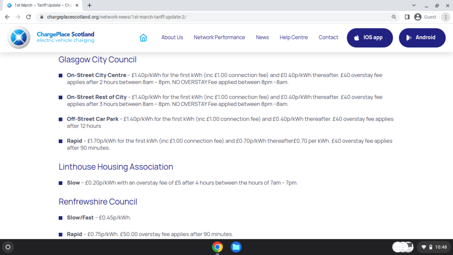Click the On-Street Rest of City text
Screen dimensions: 453x255
[97, 97]
